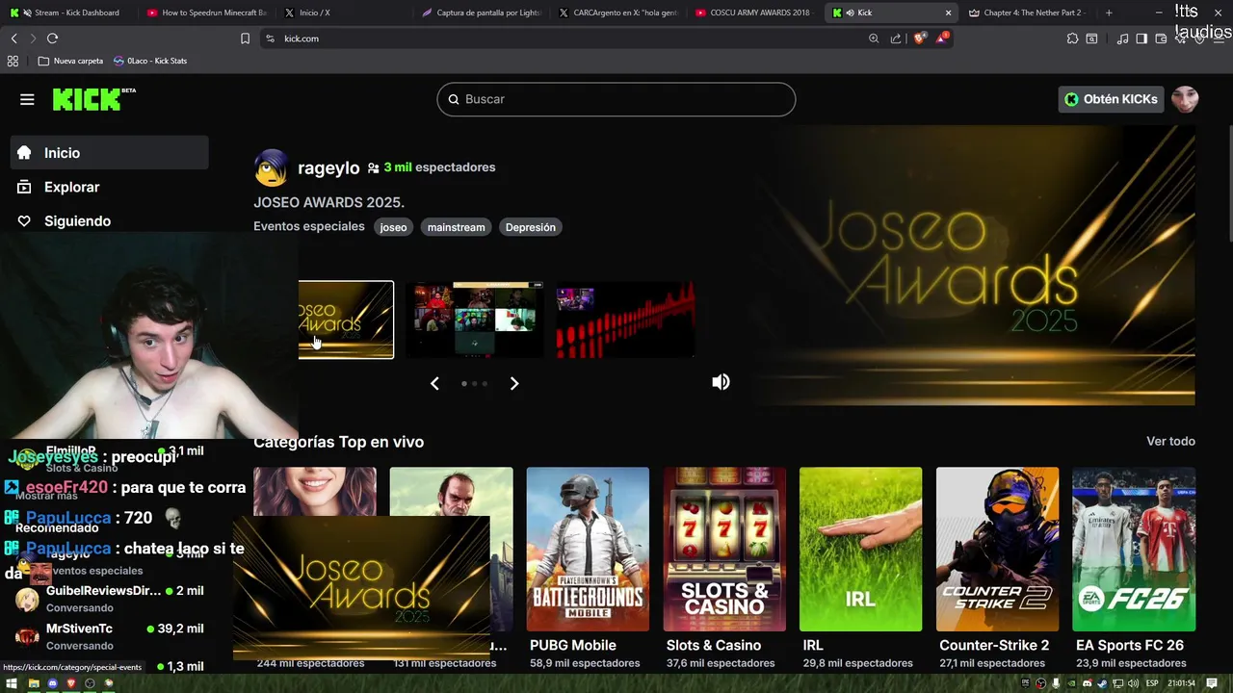Select Inicio in the sidebar
The width and height of the screenshot is (1233, 693).
[x=109, y=153]
